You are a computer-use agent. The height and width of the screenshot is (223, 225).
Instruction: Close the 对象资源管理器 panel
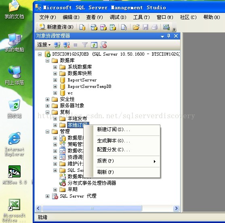tap(176, 36)
